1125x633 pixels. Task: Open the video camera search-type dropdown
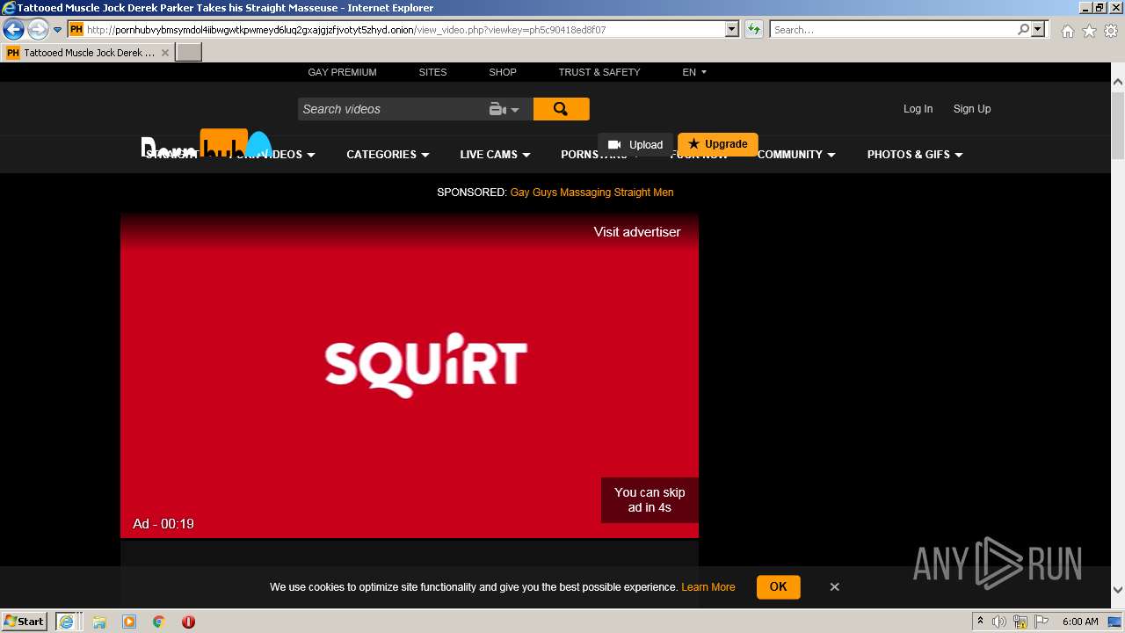[x=504, y=109]
